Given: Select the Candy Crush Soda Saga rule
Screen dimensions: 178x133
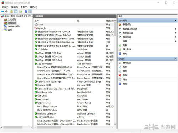Looking at the screenshot, I should tap(74, 81).
